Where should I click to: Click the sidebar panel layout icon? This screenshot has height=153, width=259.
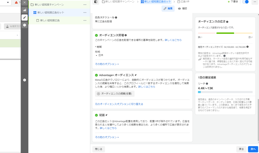tap(96, 2)
